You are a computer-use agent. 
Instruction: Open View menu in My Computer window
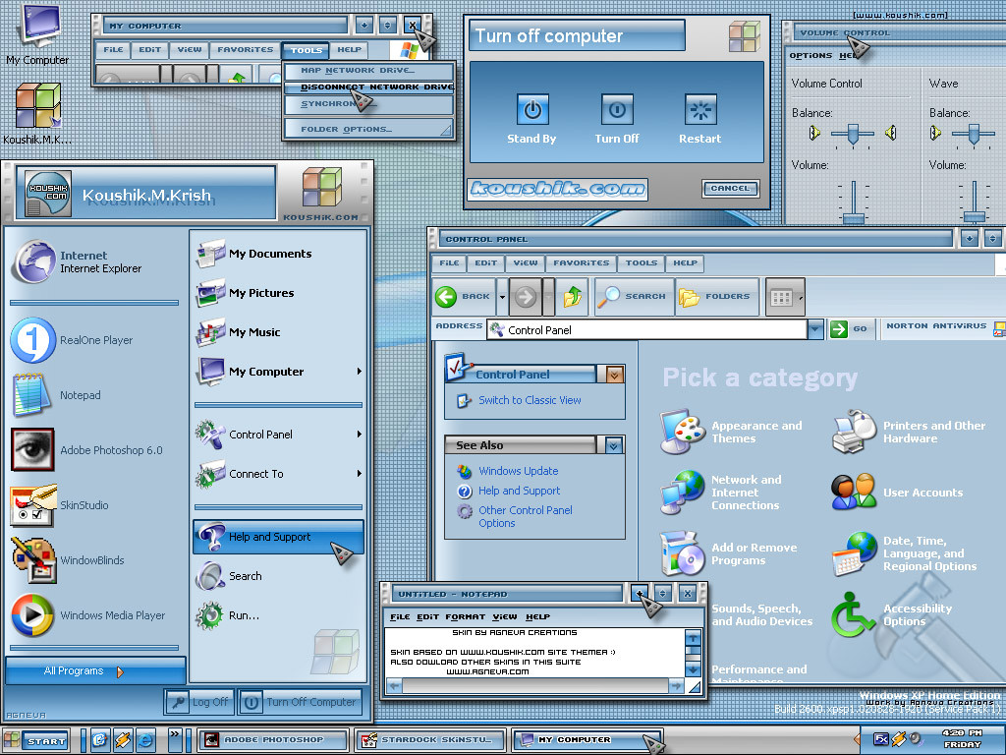(x=190, y=50)
